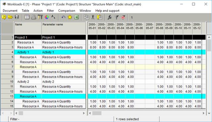Click the color wheel icon
Screen dimensions: 212x122
(x=47, y=17)
